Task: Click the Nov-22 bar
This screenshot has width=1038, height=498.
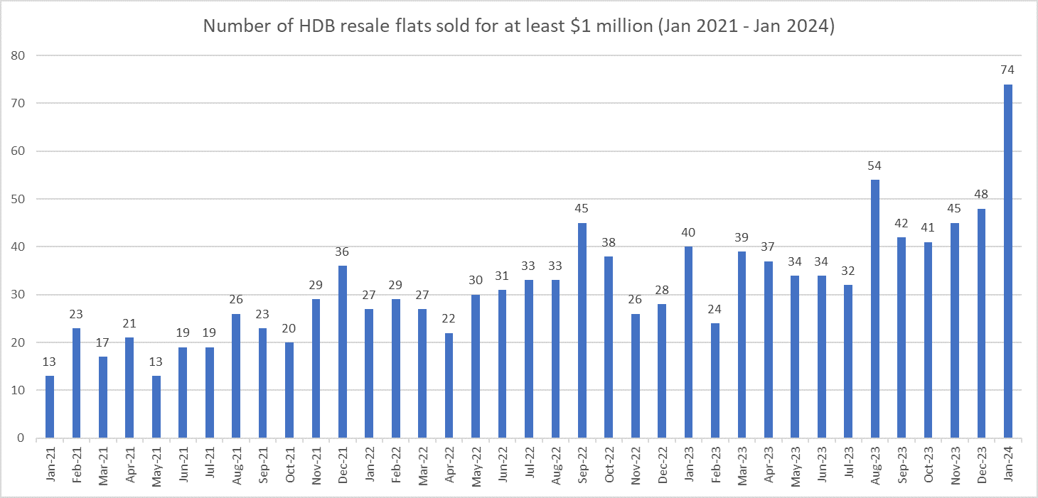Action: point(636,377)
